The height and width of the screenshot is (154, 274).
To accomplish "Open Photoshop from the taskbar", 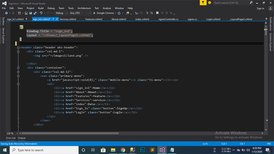I will pos(143,150).
